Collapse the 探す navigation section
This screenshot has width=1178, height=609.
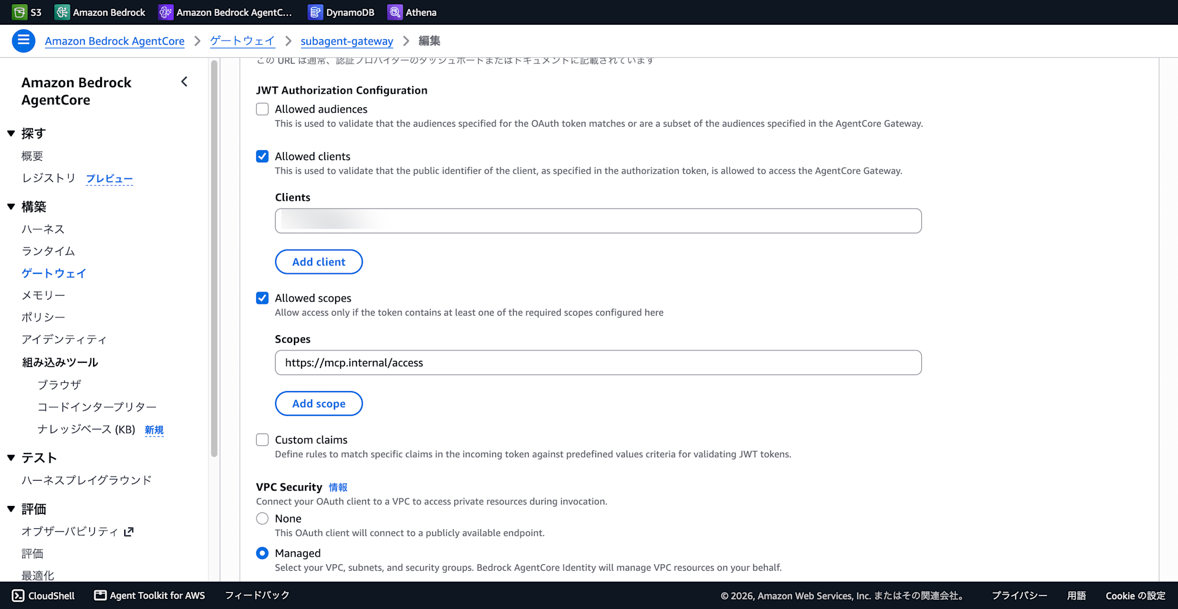point(11,134)
